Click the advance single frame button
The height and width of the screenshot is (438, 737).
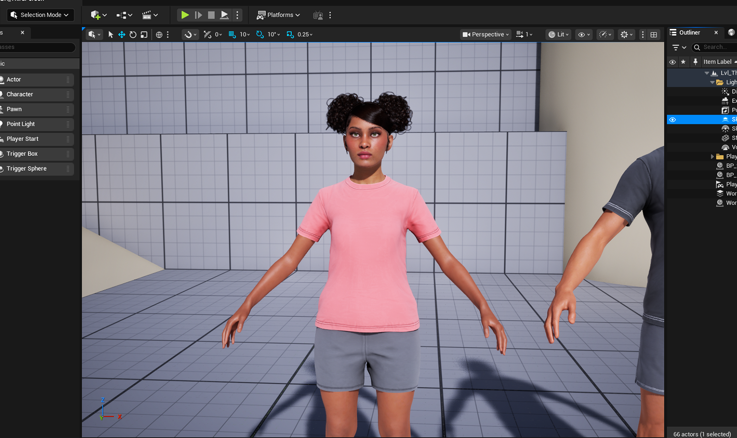click(x=198, y=15)
